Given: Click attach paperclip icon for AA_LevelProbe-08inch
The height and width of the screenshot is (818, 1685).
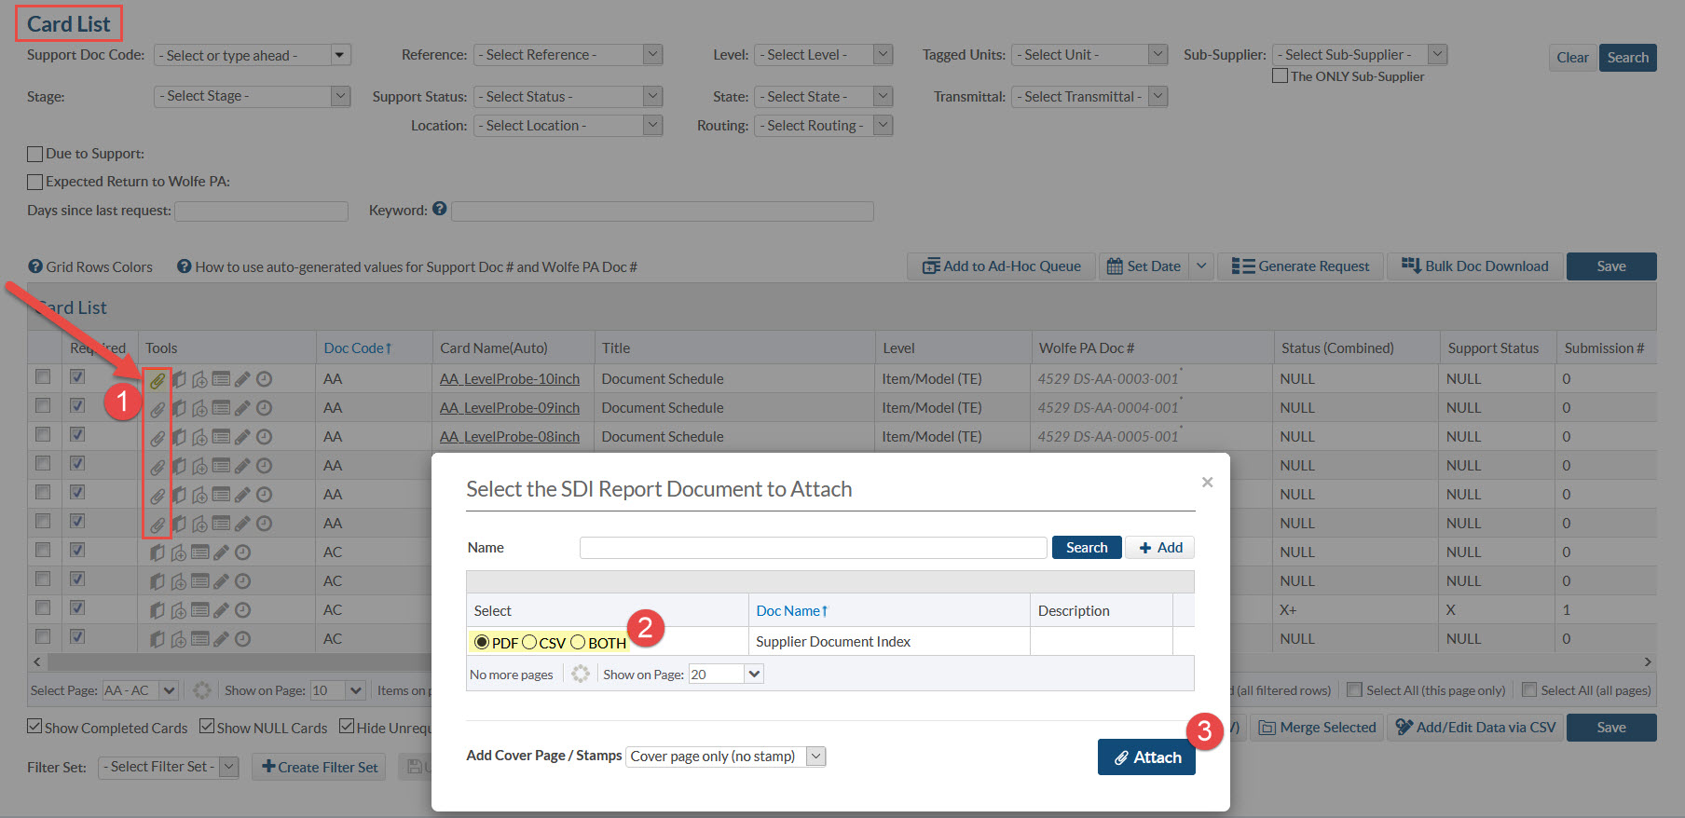Looking at the screenshot, I should pos(158,438).
